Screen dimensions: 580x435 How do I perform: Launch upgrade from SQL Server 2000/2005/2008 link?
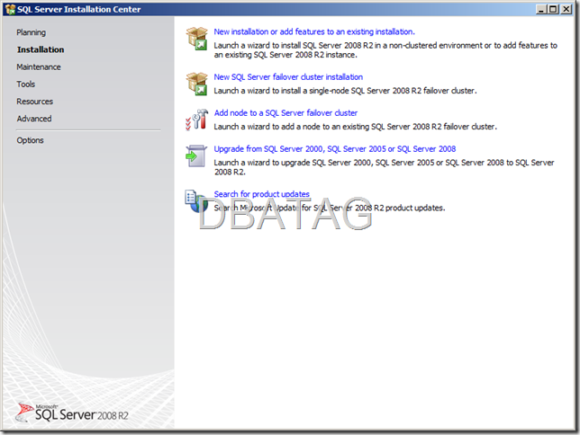pos(335,149)
